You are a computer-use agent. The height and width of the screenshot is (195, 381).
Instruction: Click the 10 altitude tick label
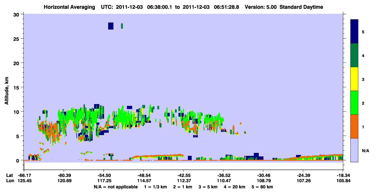(x=17, y=112)
